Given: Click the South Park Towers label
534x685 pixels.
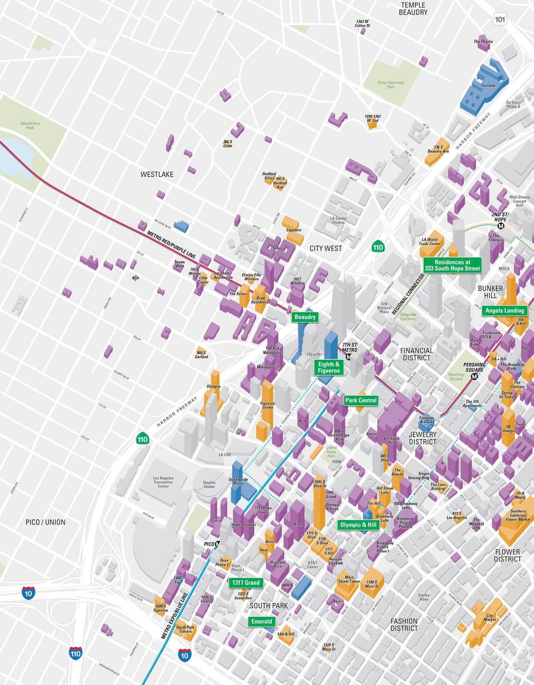Looking at the screenshot, I should (185, 629).
